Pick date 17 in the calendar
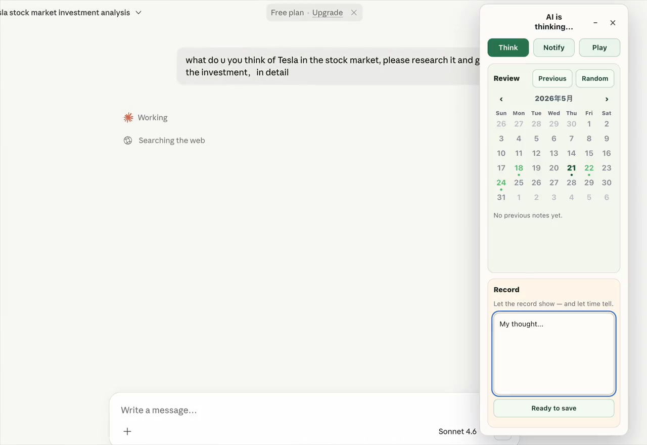The image size is (647, 445). (501, 168)
